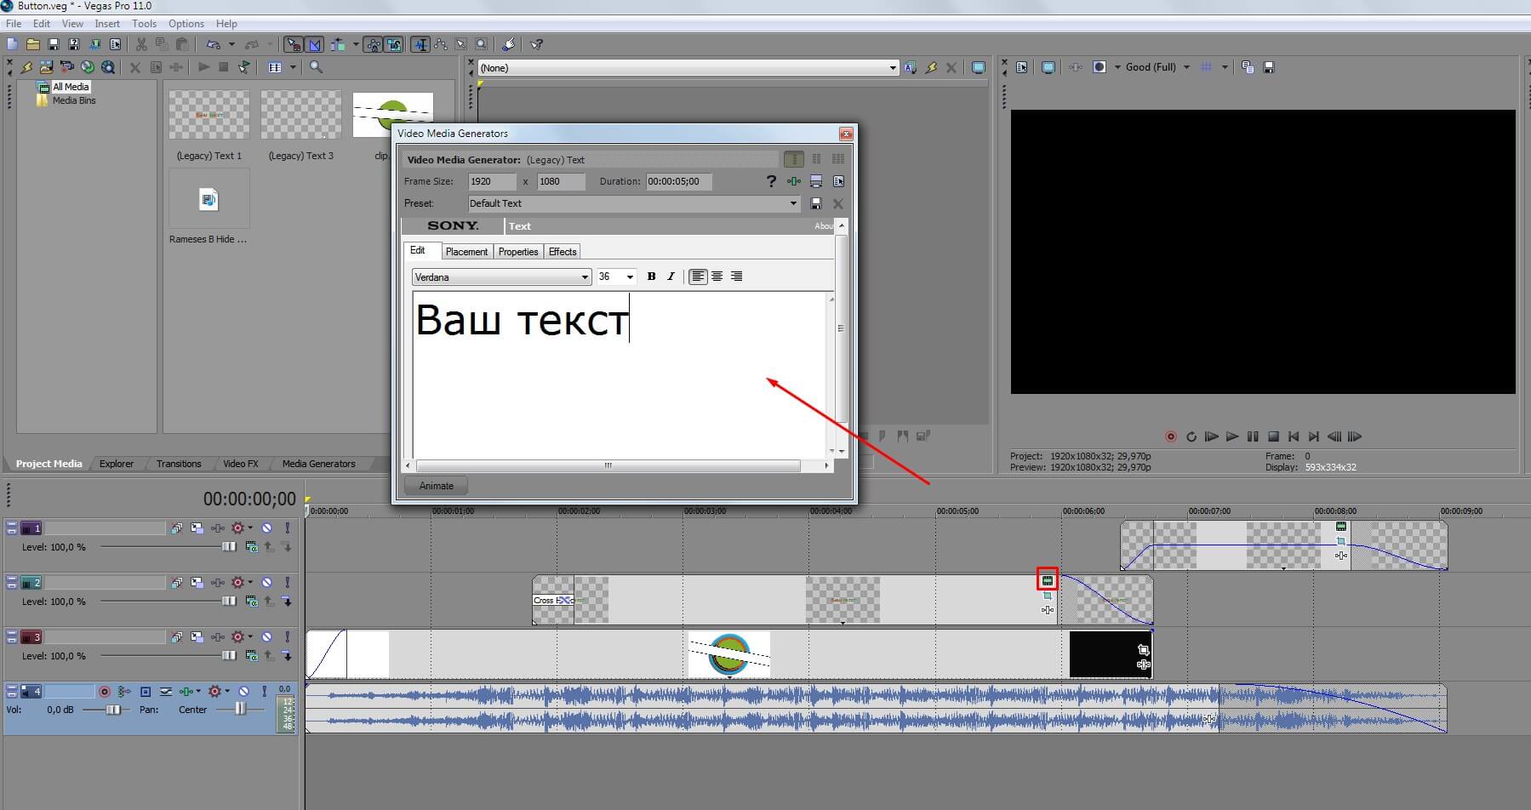The image size is (1531, 810).
Task: Click the Vol slider handle on audio track 4
Action: coord(113,710)
